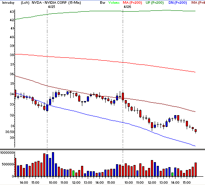Click the 36 price axis label

(12, 74)
